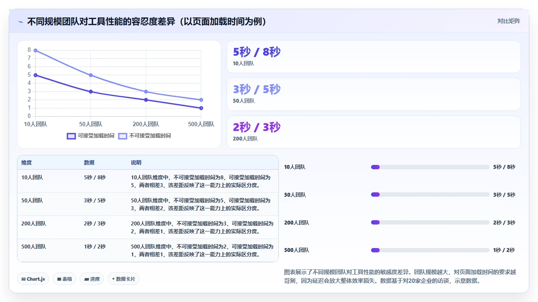Toggle the 可接受加载时间 legend item
The image size is (538, 302).
coord(90,136)
